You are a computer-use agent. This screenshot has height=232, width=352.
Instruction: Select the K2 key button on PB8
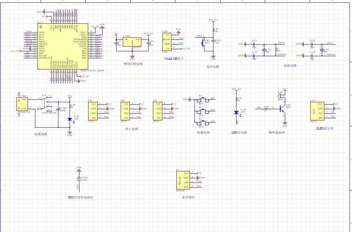pos(202,112)
